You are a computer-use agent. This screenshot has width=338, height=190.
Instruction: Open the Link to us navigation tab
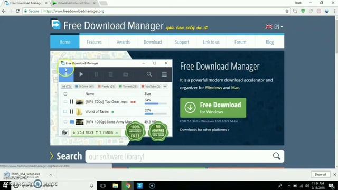pyautogui.click(x=211, y=42)
